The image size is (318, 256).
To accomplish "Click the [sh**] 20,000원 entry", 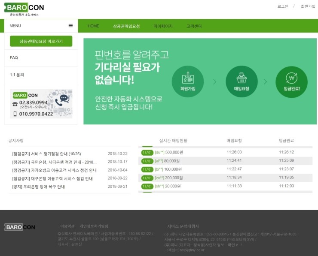I will [x=168, y=186].
